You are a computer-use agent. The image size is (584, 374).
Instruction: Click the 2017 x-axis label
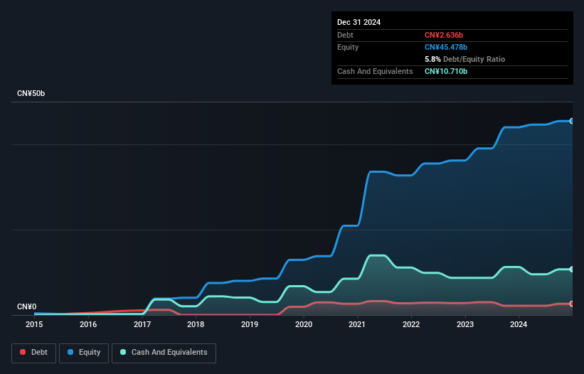142,324
